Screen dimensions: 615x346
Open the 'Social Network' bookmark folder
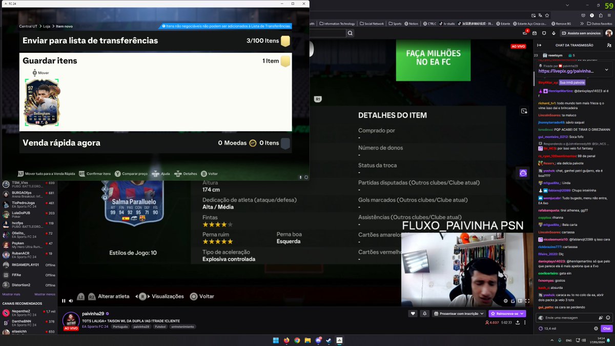coord(372,24)
